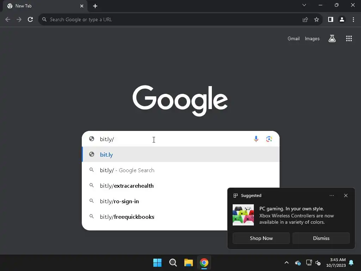Bookmark this tab with the star icon
Image resolution: width=361 pixels, height=271 pixels.
pos(317,20)
